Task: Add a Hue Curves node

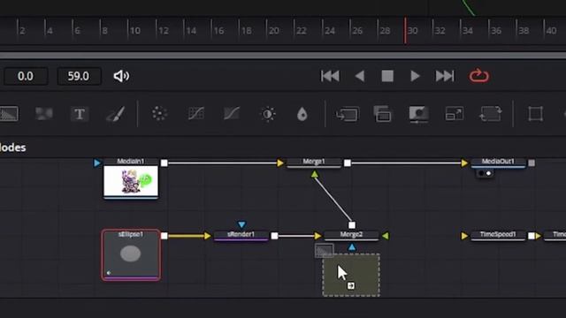Action: [232, 114]
